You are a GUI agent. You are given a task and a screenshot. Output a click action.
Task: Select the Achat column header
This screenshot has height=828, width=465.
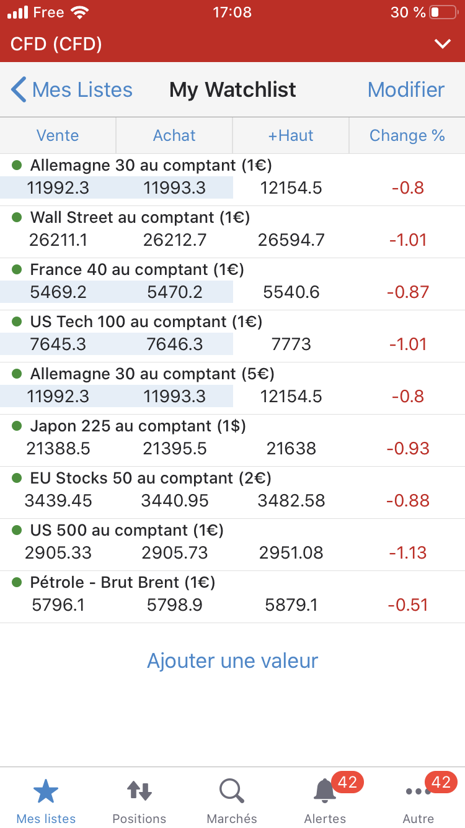[174, 136]
